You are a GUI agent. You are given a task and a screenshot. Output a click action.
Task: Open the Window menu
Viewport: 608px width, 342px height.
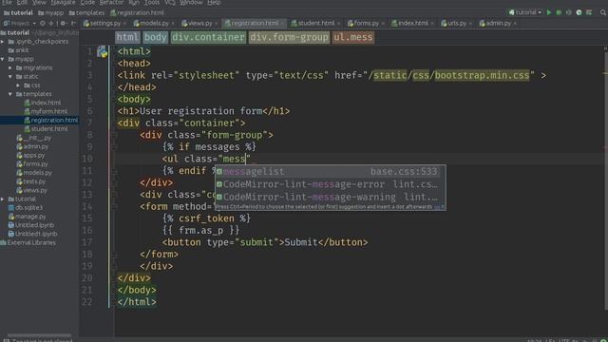coord(191,3)
